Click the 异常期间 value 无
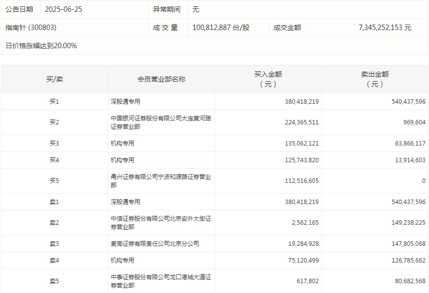Screen dimensions: 429x293 tap(196, 9)
